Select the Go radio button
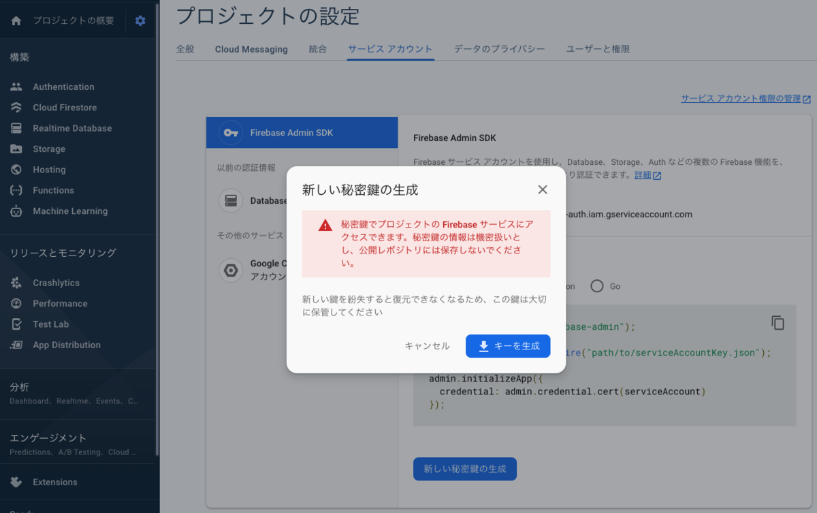This screenshot has height=513, width=817. [x=597, y=286]
